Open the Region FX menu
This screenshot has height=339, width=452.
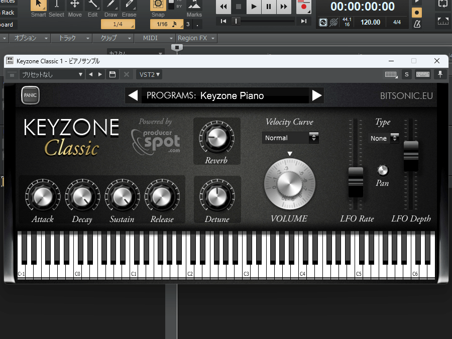tap(196, 38)
